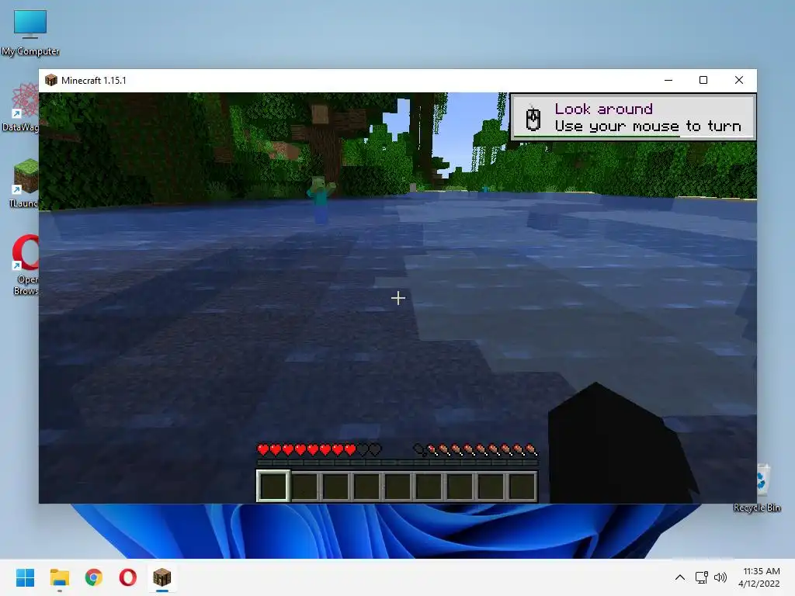Click the experience bar above hotbar
795x596 pixels.
[397, 463]
